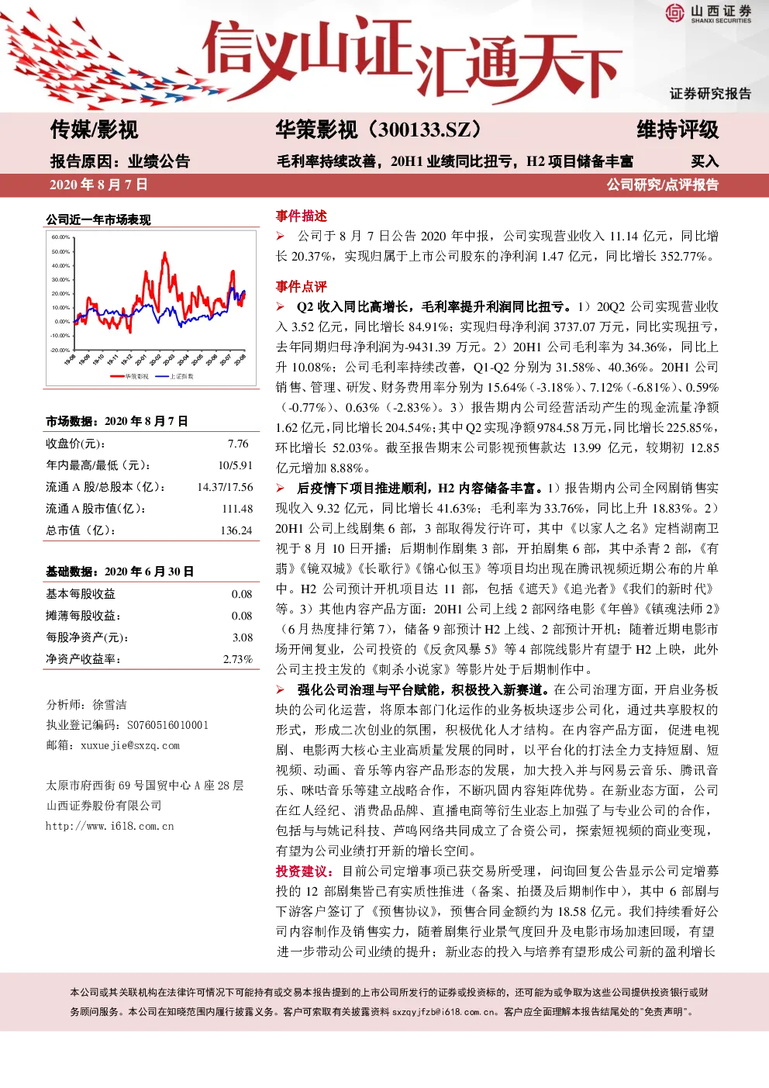Select the high/low value 10/5.91

point(235,465)
